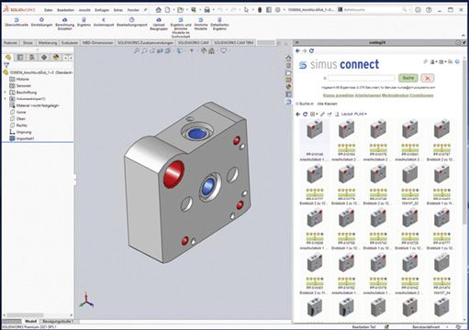This screenshot has height=330, width=469.
Task: Open the Einfügen menu
Action: point(102,10)
